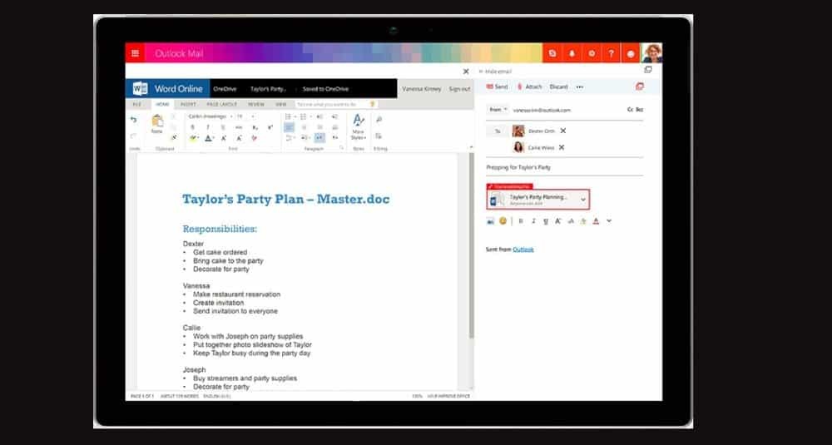Screen dimensions: 832x445
Task: Click the Paste icon in Word ribbon
Action: (156, 123)
